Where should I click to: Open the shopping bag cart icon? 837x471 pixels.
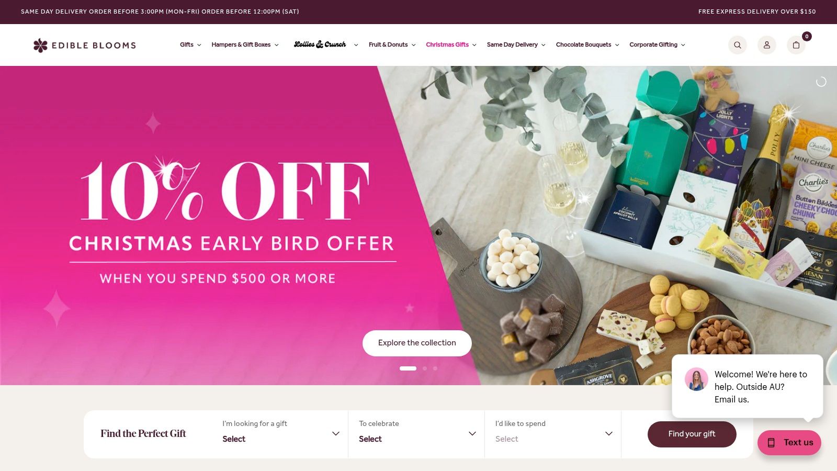coord(796,45)
